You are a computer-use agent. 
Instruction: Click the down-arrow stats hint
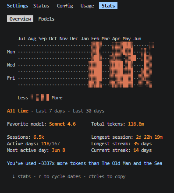21,176
